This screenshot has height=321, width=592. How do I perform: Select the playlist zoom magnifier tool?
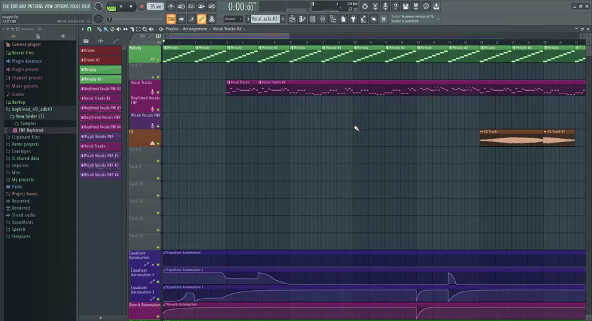145,29
